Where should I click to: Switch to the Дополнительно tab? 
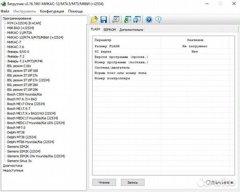(131, 30)
